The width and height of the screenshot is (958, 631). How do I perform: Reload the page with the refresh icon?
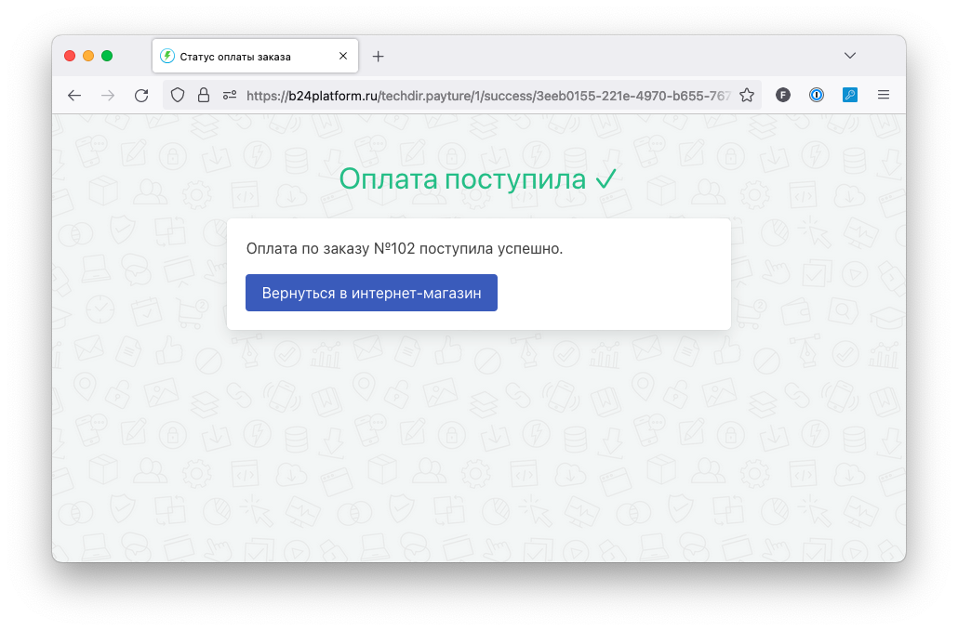pyautogui.click(x=141, y=95)
